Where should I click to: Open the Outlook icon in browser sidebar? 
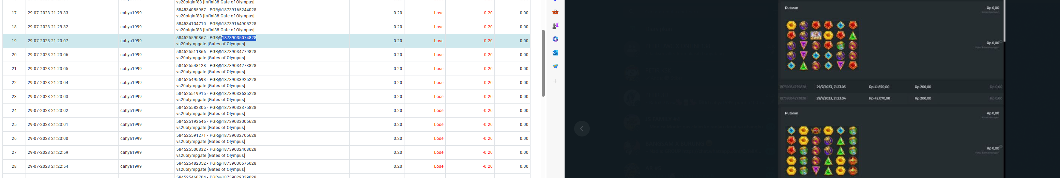(555, 53)
